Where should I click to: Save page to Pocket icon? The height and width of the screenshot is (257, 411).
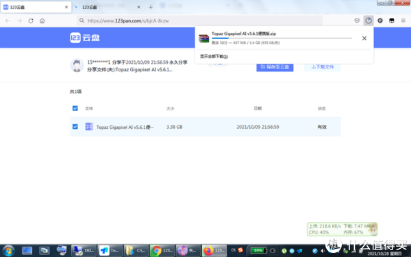coord(357,21)
